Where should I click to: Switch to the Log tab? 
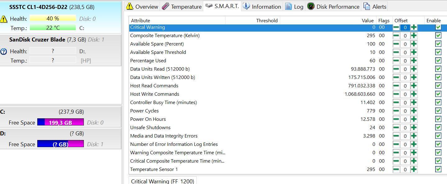click(294, 7)
